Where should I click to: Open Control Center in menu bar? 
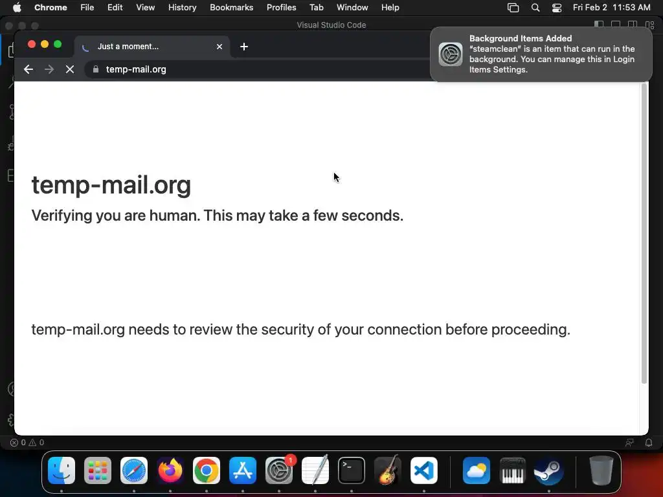coord(557,8)
